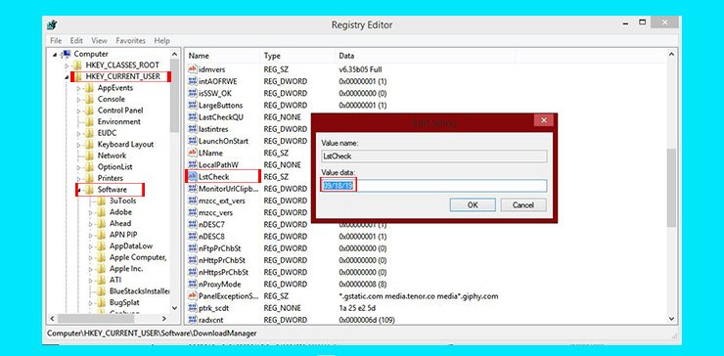
Task: Select the nFtpPrChbSt value name
Action: coord(220,248)
